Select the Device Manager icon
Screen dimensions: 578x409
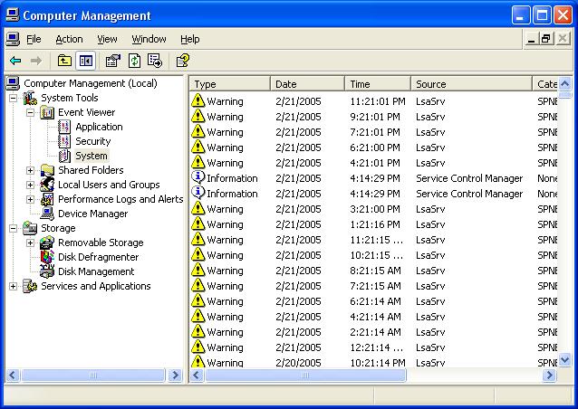point(47,214)
